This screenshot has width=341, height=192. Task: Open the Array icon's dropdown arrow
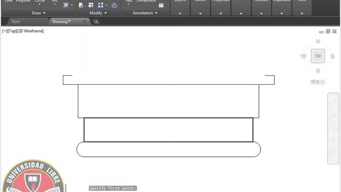coord(107,5)
